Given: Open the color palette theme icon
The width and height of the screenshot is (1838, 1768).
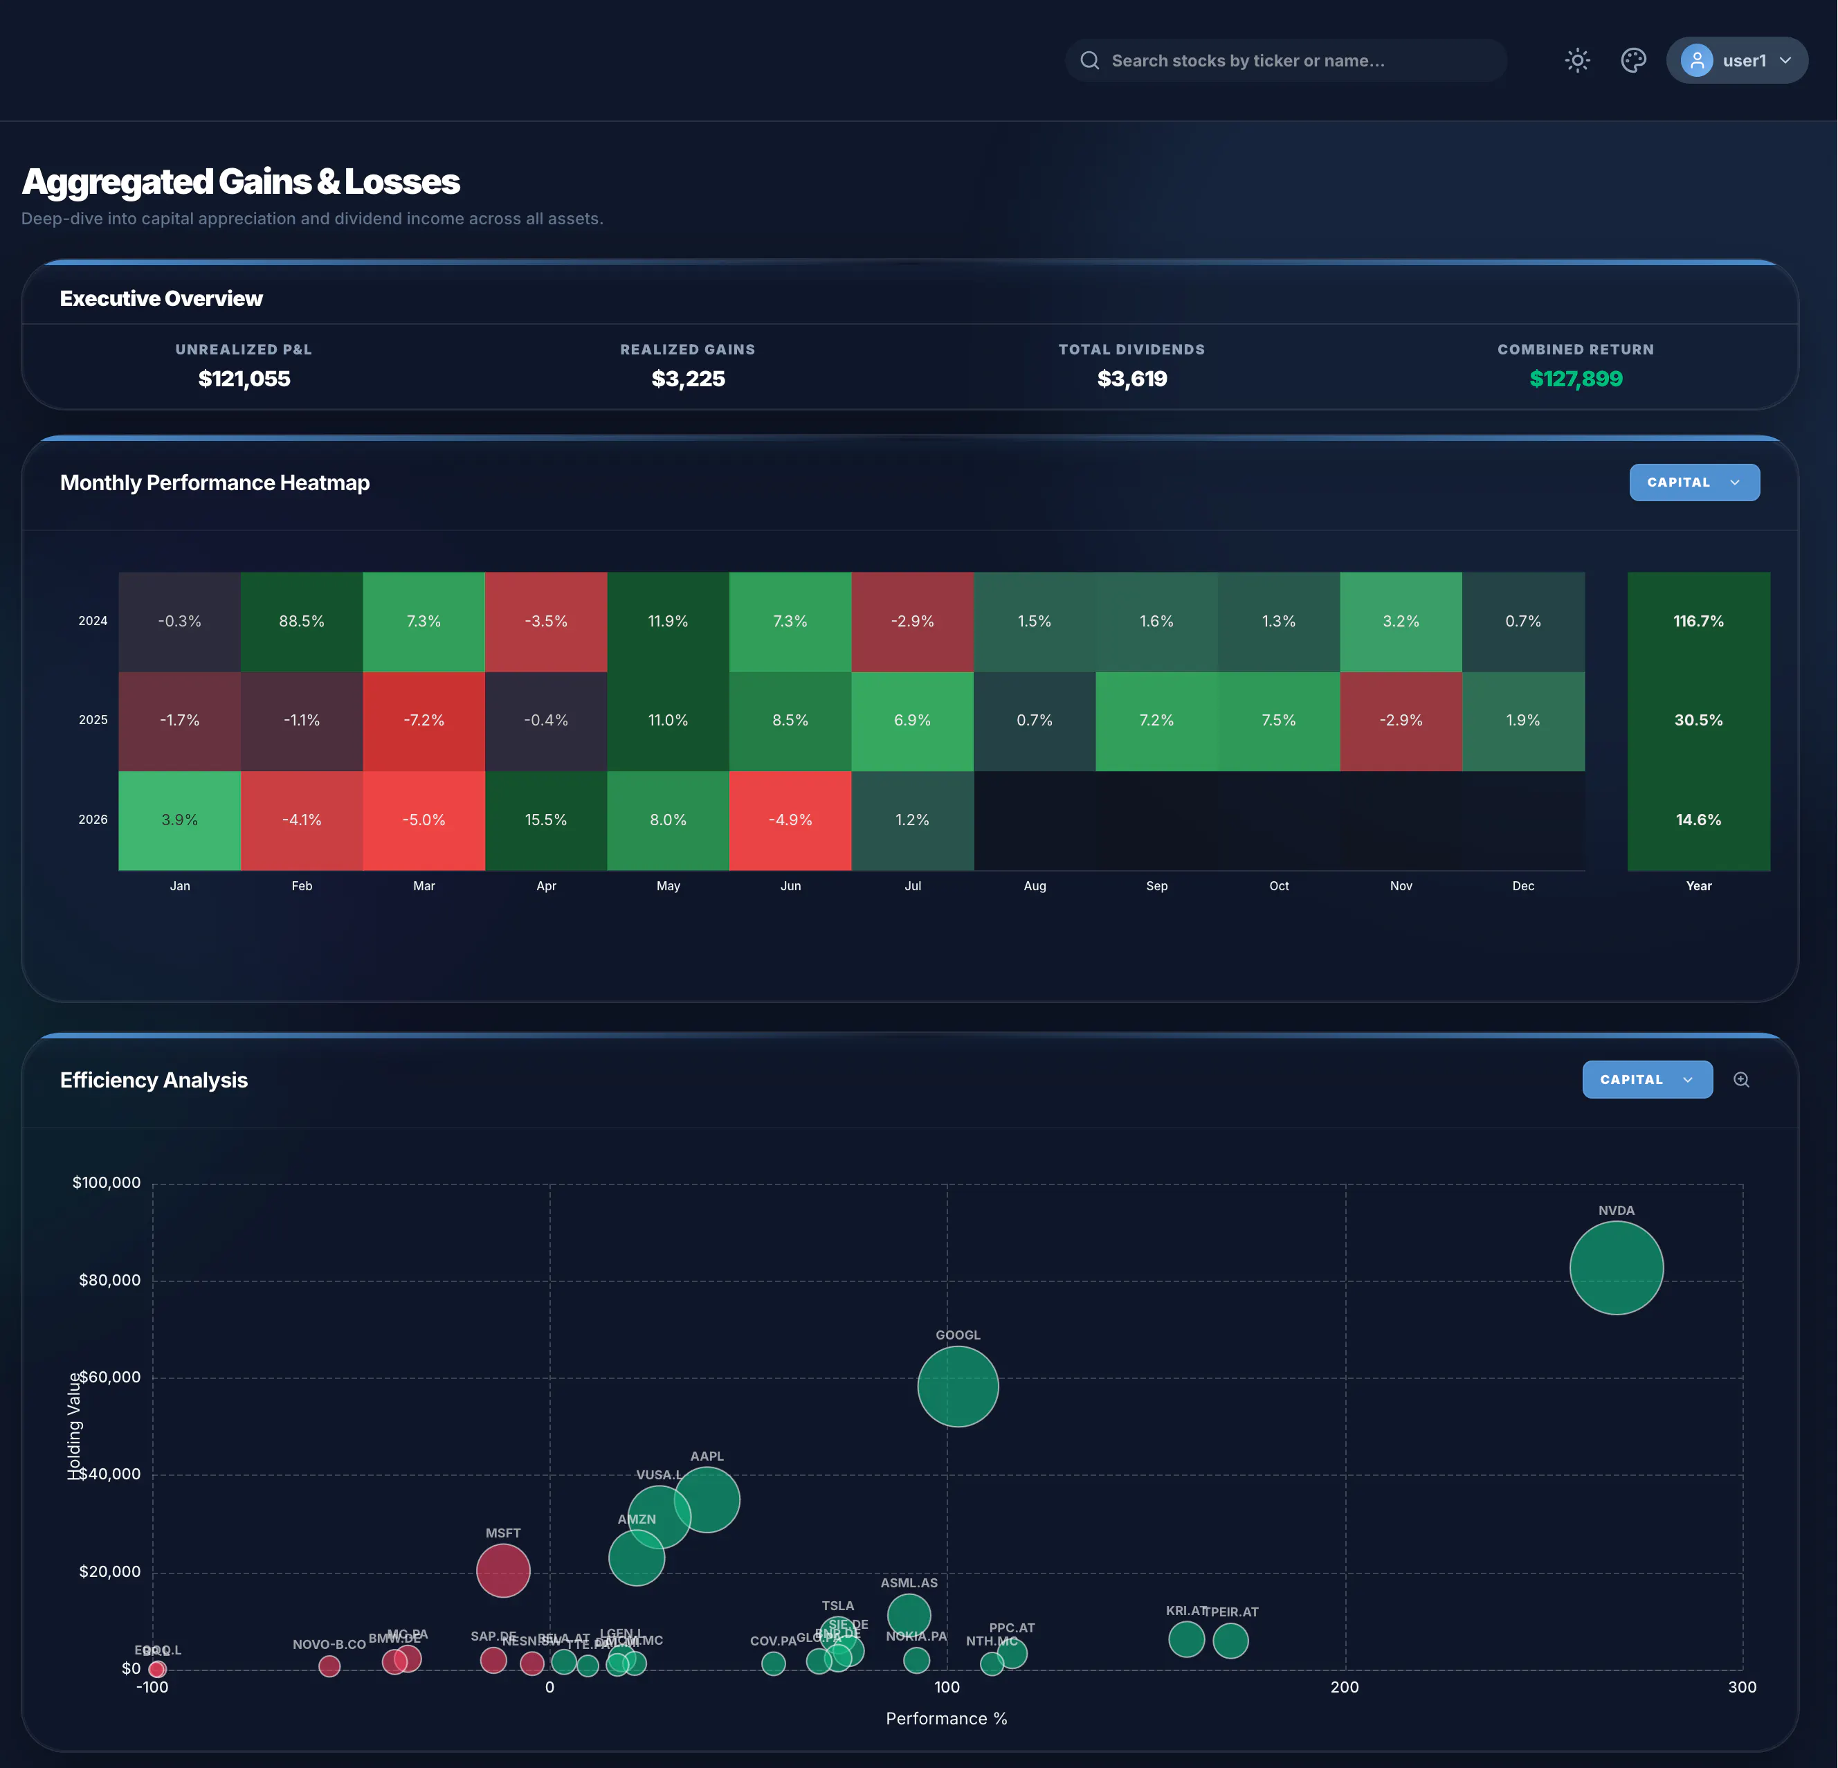Looking at the screenshot, I should click(x=1634, y=61).
